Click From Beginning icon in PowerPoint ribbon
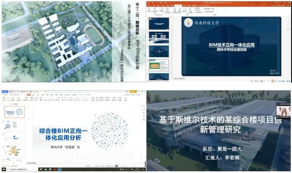This screenshot has width=292, height=173. tap(149, 9)
